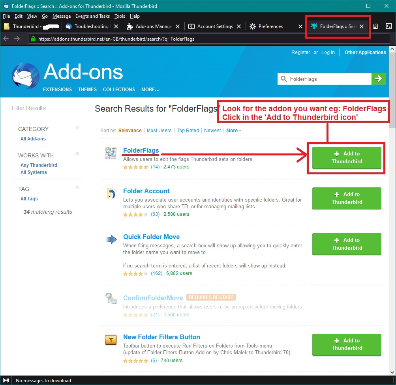Click Add to Thunderbird for Folder Account
396x385 pixels.
[x=347, y=198]
